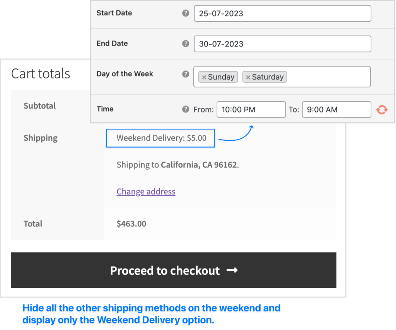This screenshot has height=330, width=396.
Task: Open the From time field 10:00 PM
Action: pos(251,109)
